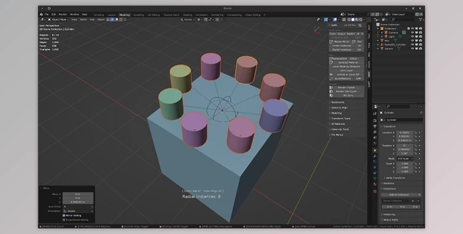Open rotation Mode XYZ Euler dropdown
The image size is (463, 234).
[405, 158]
